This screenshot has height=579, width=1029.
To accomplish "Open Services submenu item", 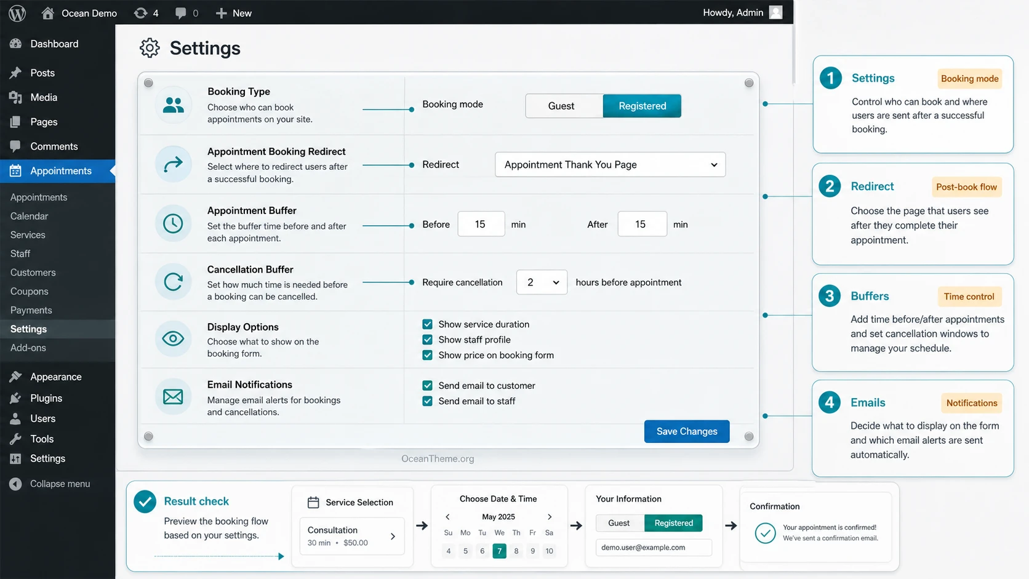I will tap(28, 235).
